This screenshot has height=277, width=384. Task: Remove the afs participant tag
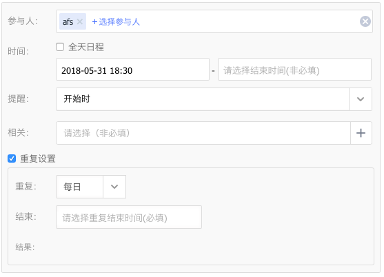80,22
